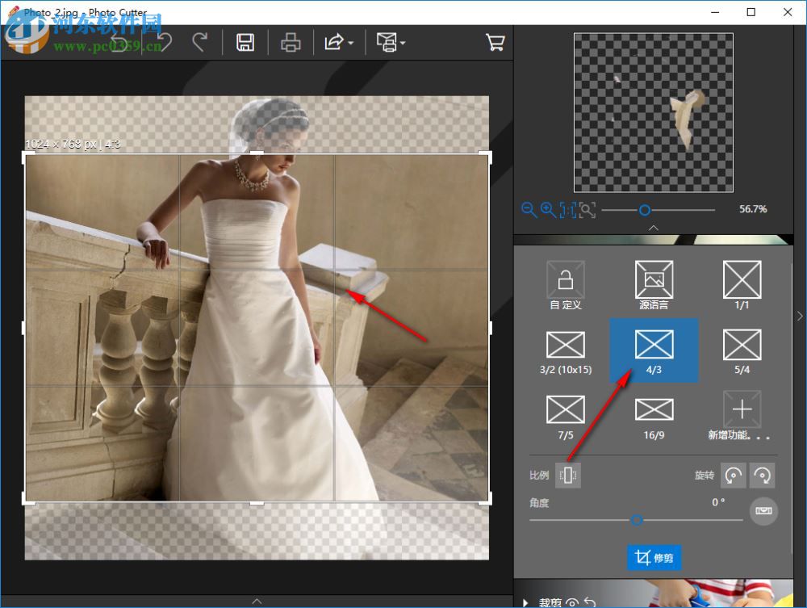807x608 pixels.
Task: Select the 16/9 aspect ratio preset
Action: 653,412
